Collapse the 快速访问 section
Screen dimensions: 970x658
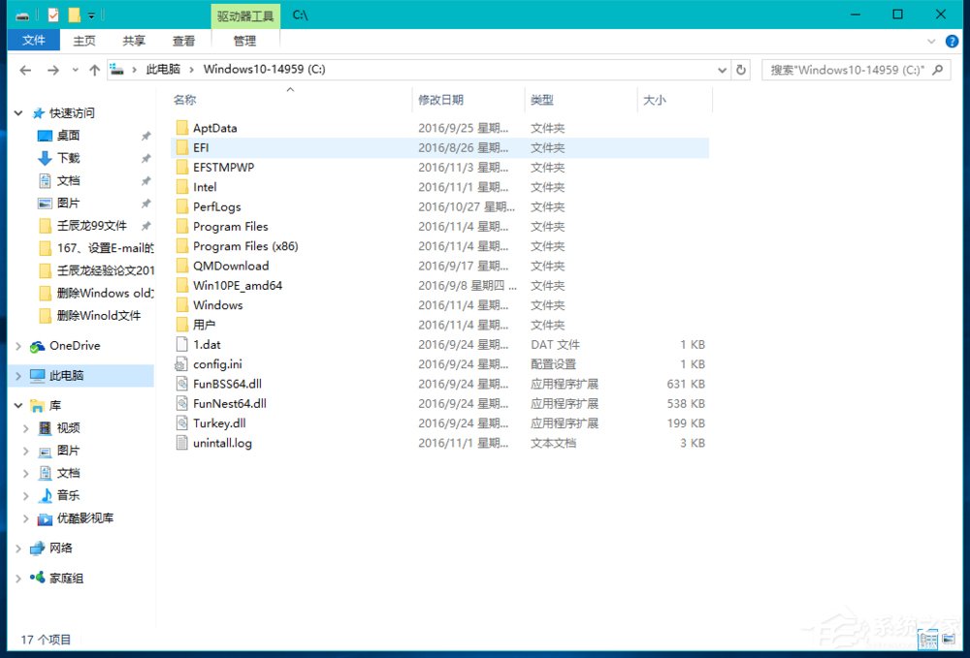[x=17, y=112]
